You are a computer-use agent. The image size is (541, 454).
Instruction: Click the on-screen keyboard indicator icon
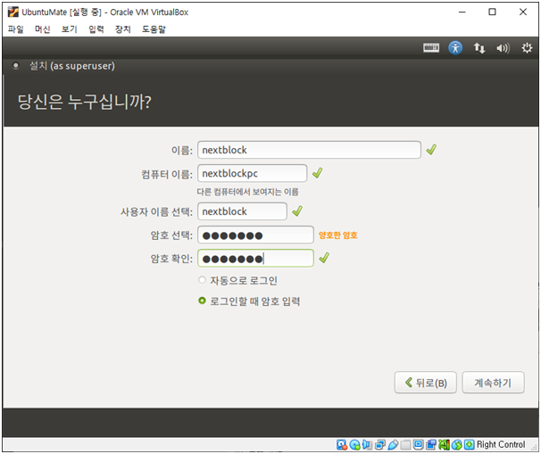[431, 47]
